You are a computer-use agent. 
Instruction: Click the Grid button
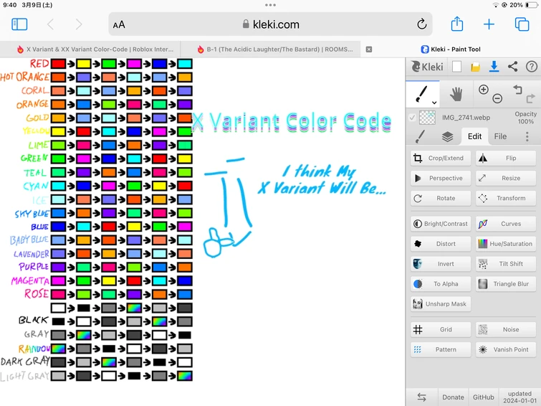pos(441,330)
